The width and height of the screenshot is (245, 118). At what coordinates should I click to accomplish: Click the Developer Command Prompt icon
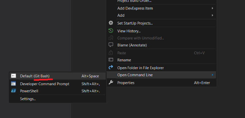(x=14, y=84)
